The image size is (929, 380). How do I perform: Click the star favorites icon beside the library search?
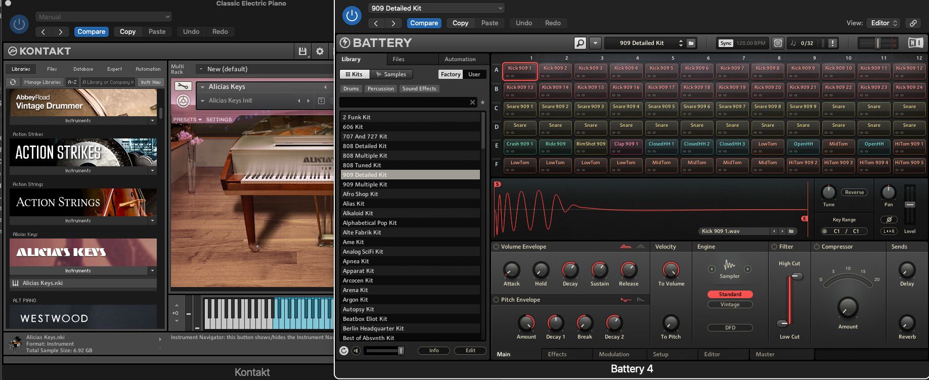pos(482,102)
